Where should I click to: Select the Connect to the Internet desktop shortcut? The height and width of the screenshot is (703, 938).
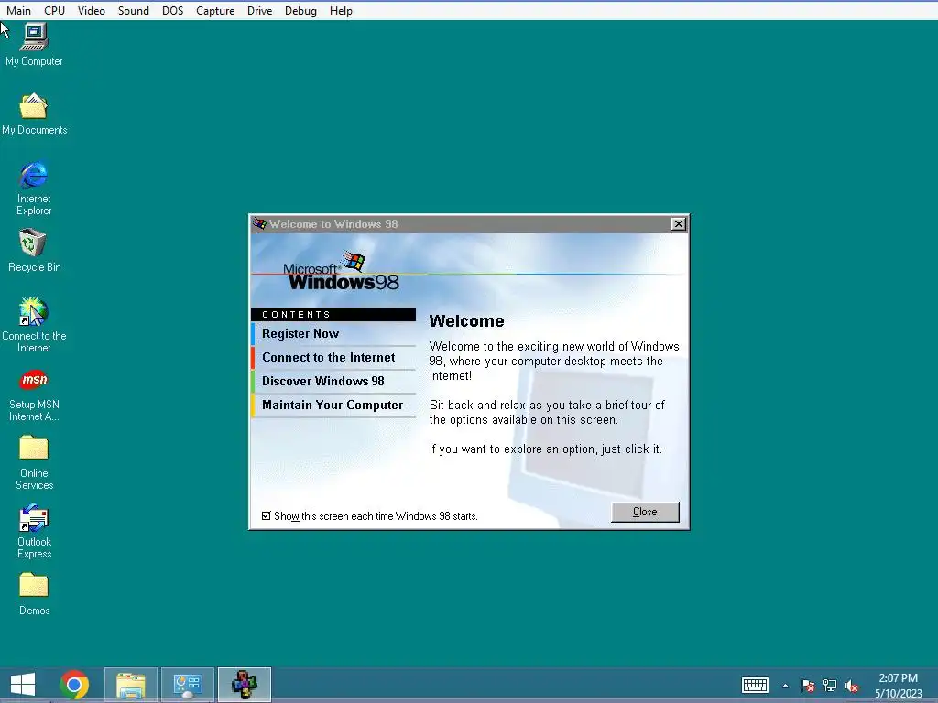34,325
